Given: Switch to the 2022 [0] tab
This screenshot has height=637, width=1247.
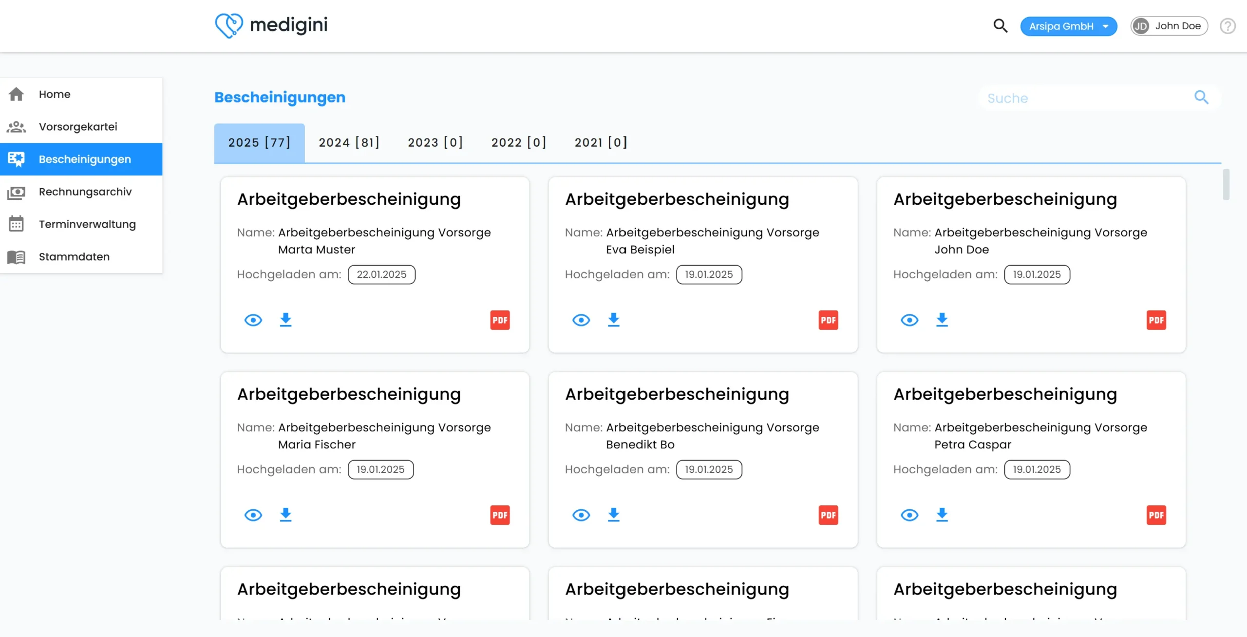Looking at the screenshot, I should coord(519,143).
